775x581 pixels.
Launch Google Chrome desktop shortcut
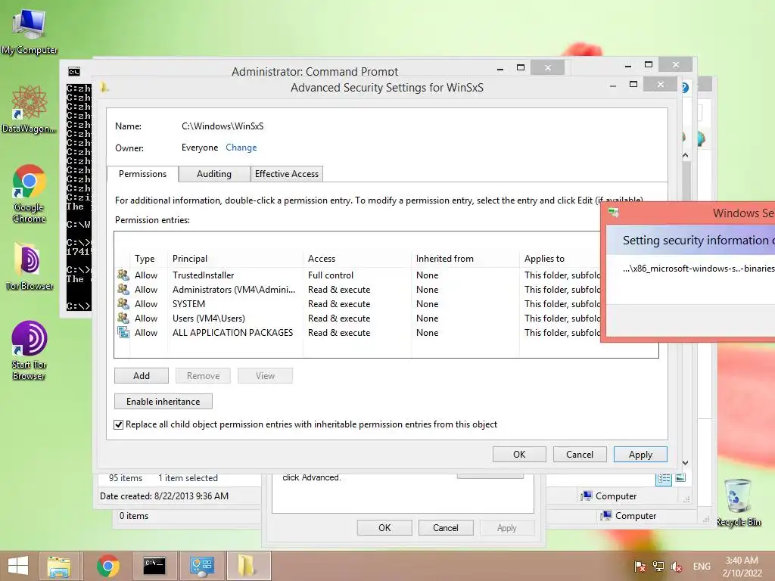click(30, 194)
